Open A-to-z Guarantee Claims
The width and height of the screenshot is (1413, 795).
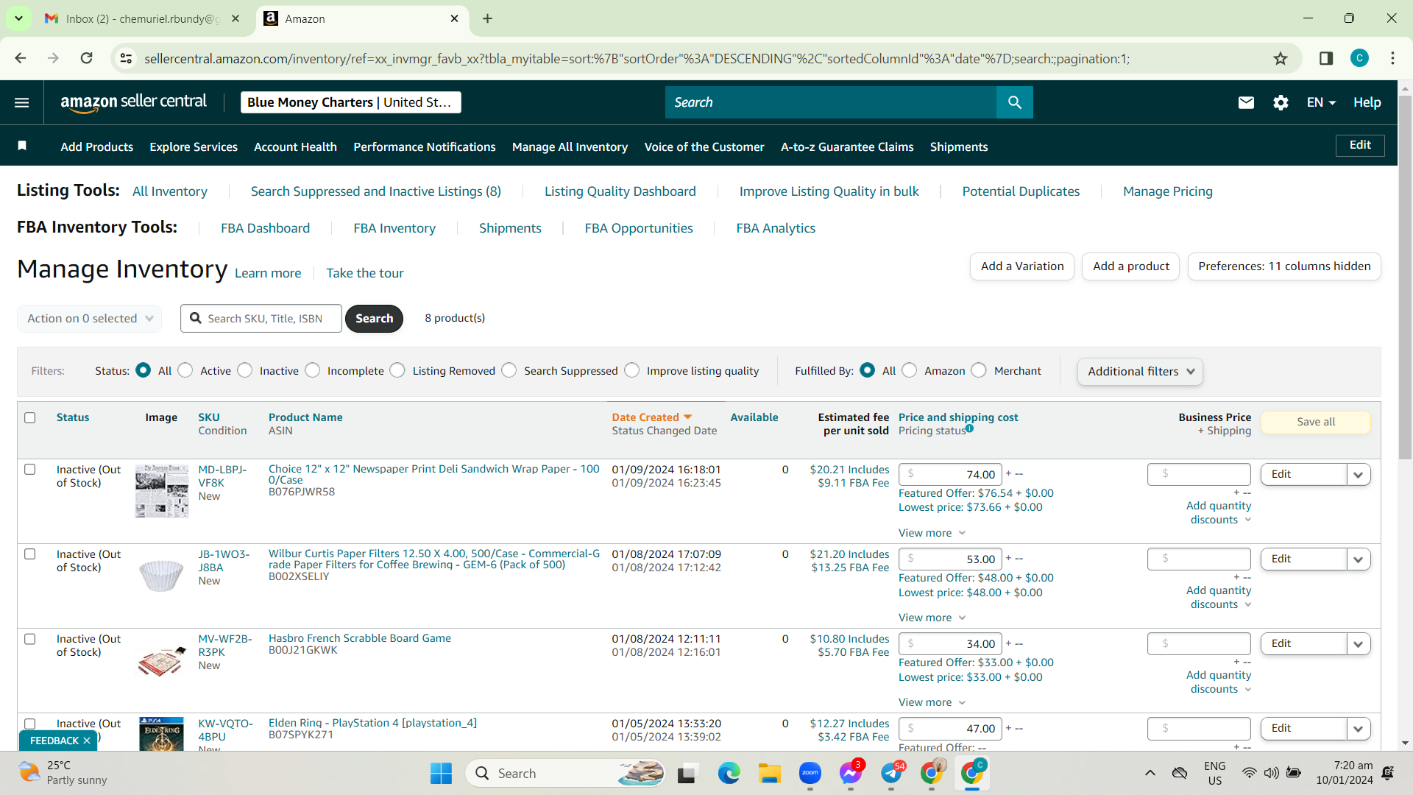point(847,146)
